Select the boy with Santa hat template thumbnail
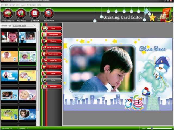 10,37
